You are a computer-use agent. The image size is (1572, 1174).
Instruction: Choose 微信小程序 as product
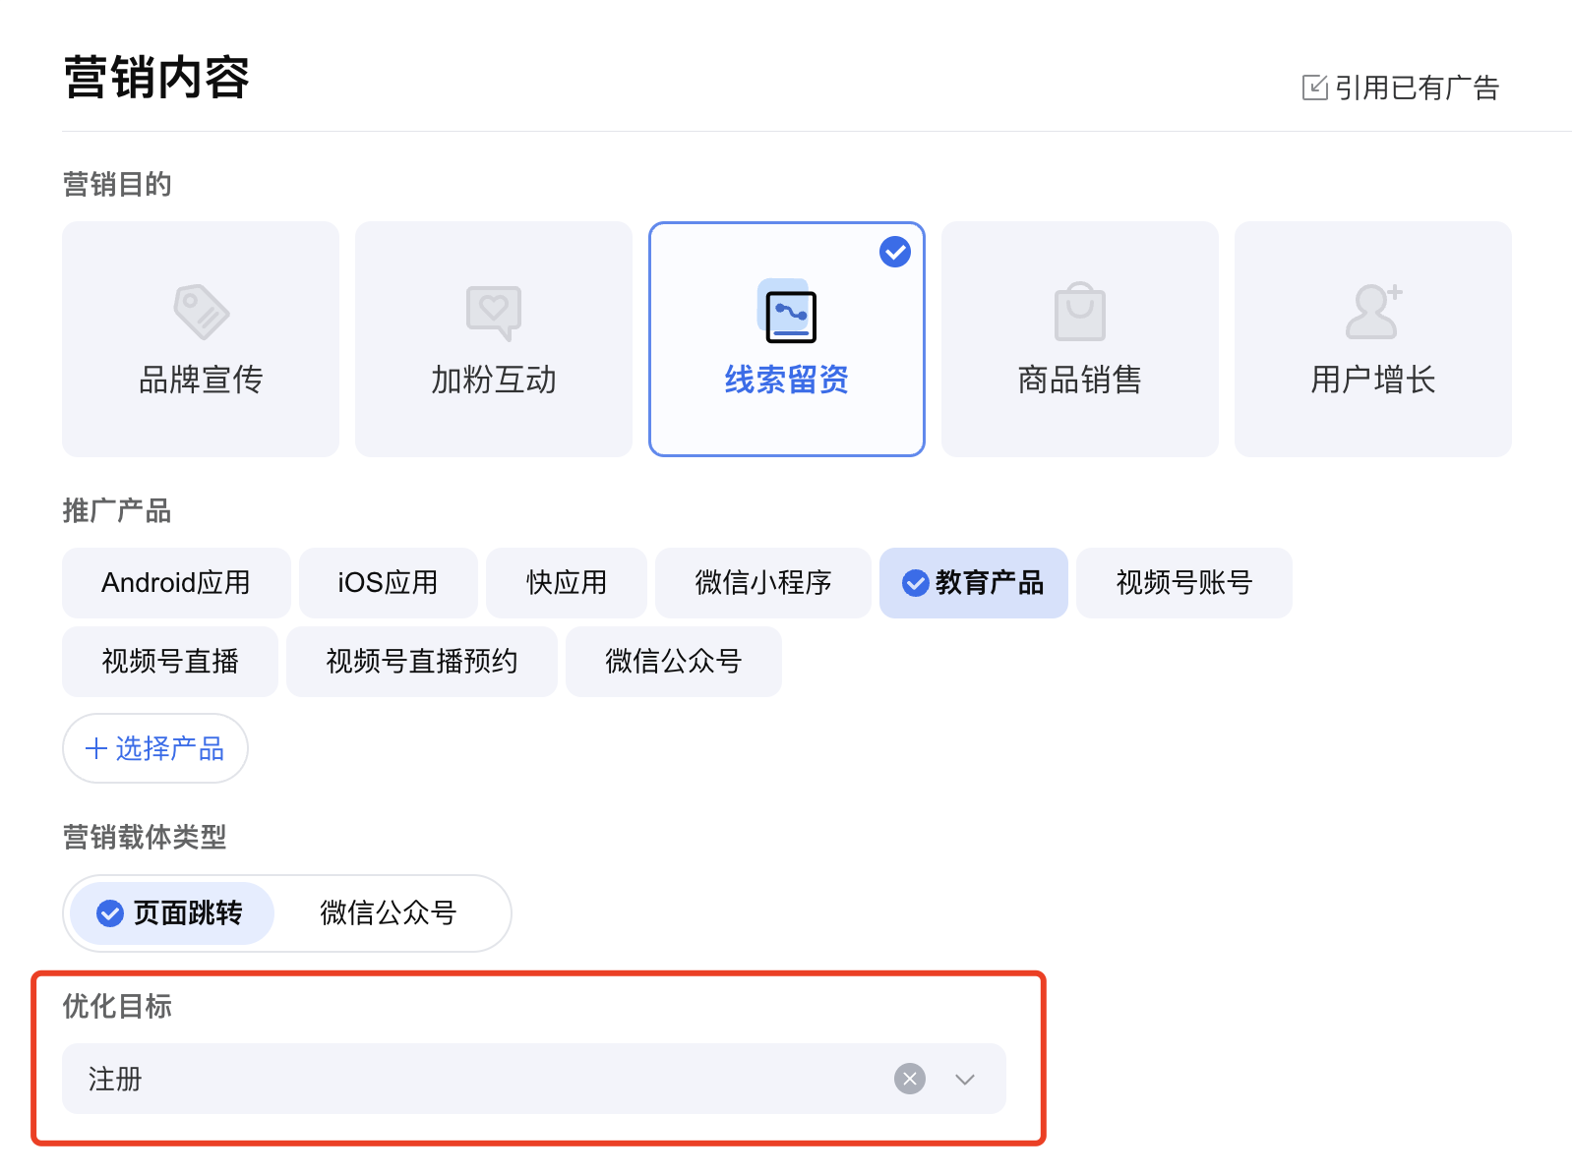[763, 583]
